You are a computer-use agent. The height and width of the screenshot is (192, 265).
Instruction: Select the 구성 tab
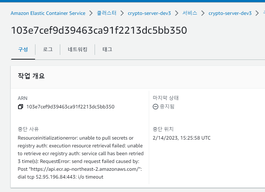click(x=23, y=50)
